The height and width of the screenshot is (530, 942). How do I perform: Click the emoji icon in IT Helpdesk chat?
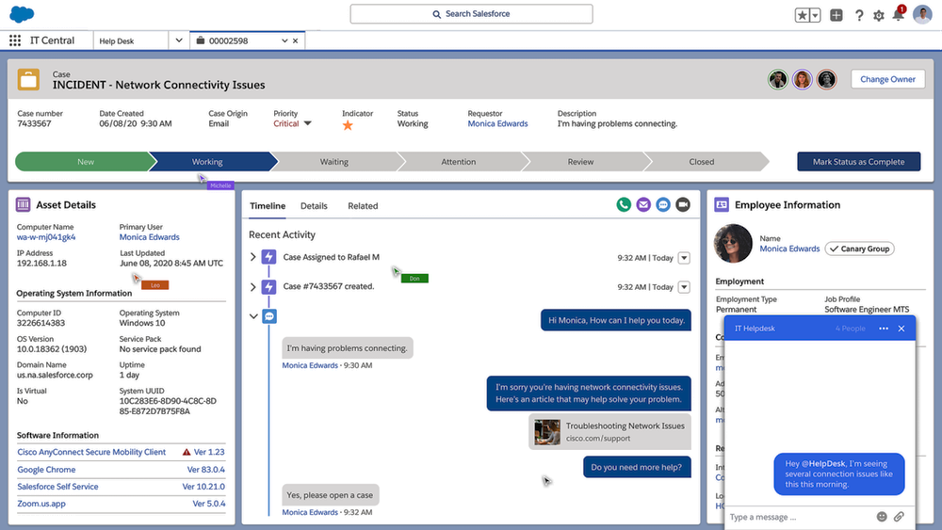882,516
